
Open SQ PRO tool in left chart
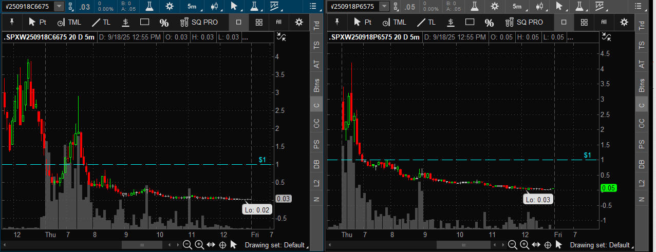click(198, 23)
